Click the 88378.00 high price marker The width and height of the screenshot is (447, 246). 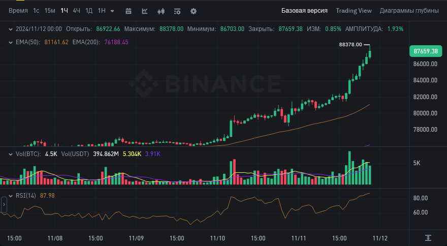point(350,45)
